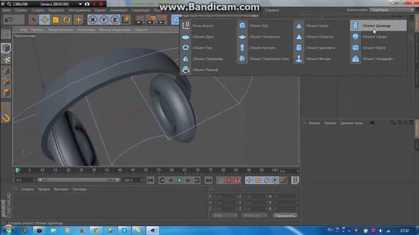
Task: Open Chrome from the Windows taskbar
Action: 96,230
